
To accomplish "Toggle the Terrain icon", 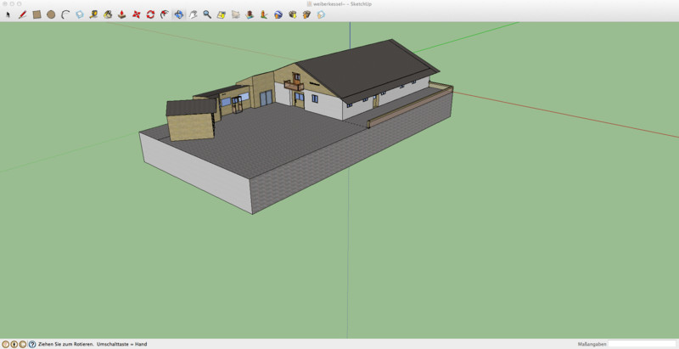I will click(250, 14).
